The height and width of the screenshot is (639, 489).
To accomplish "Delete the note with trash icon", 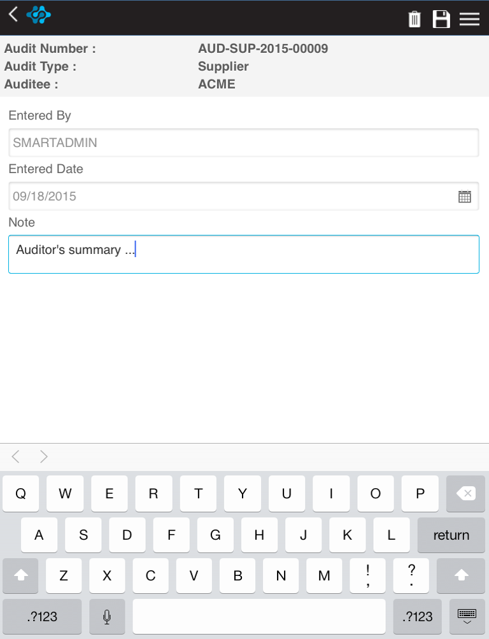I will click(415, 19).
